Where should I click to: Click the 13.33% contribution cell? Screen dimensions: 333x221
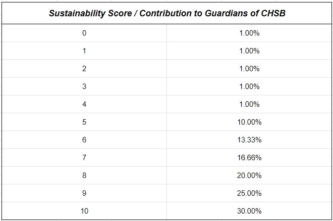(250, 140)
